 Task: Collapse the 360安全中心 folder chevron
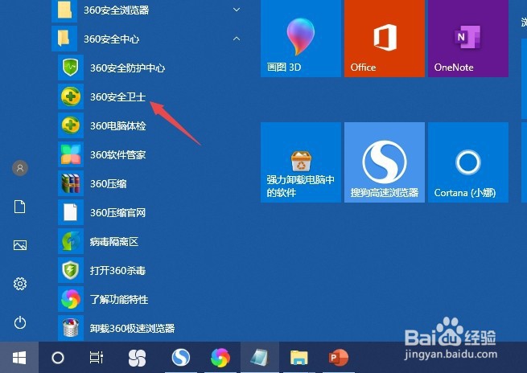(x=237, y=39)
